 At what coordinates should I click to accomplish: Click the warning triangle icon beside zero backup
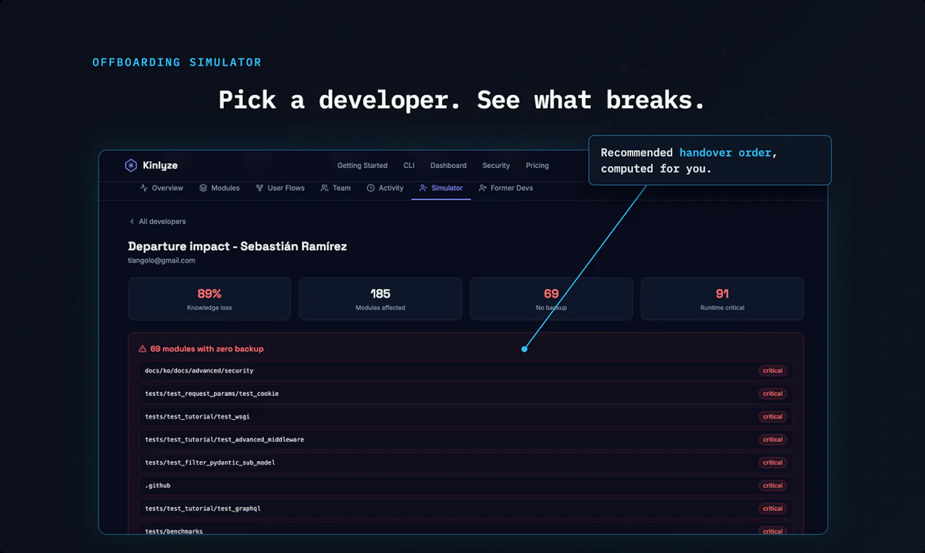(x=142, y=349)
